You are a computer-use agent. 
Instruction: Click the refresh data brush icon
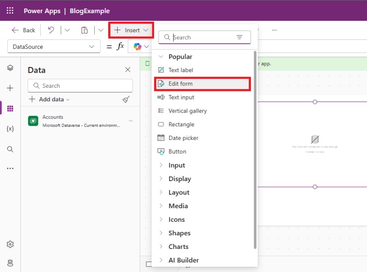click(x=126, y=100)
